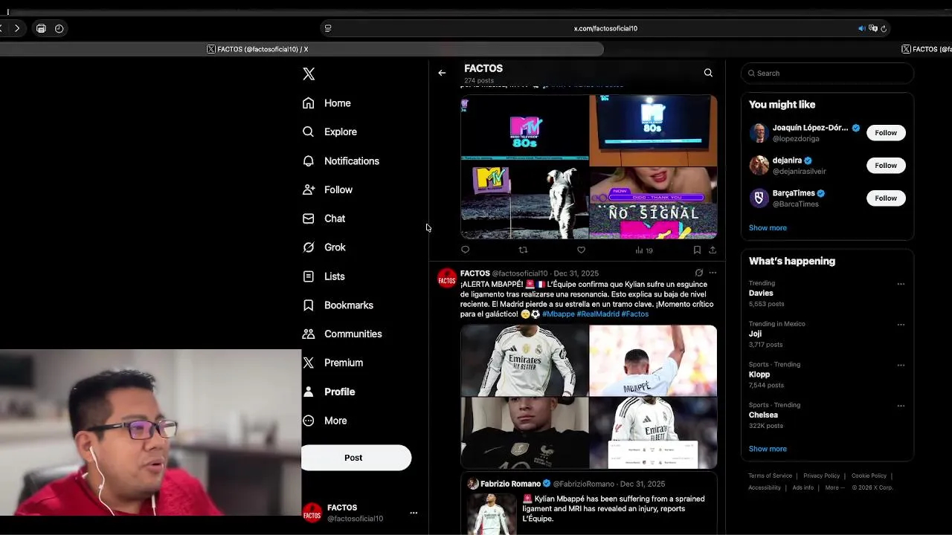Image resolution: width=952 pixels, height=535 pixels.
Task: Open Explore from the sidebar
Action: pyautogui.click(x=329, y=132)
